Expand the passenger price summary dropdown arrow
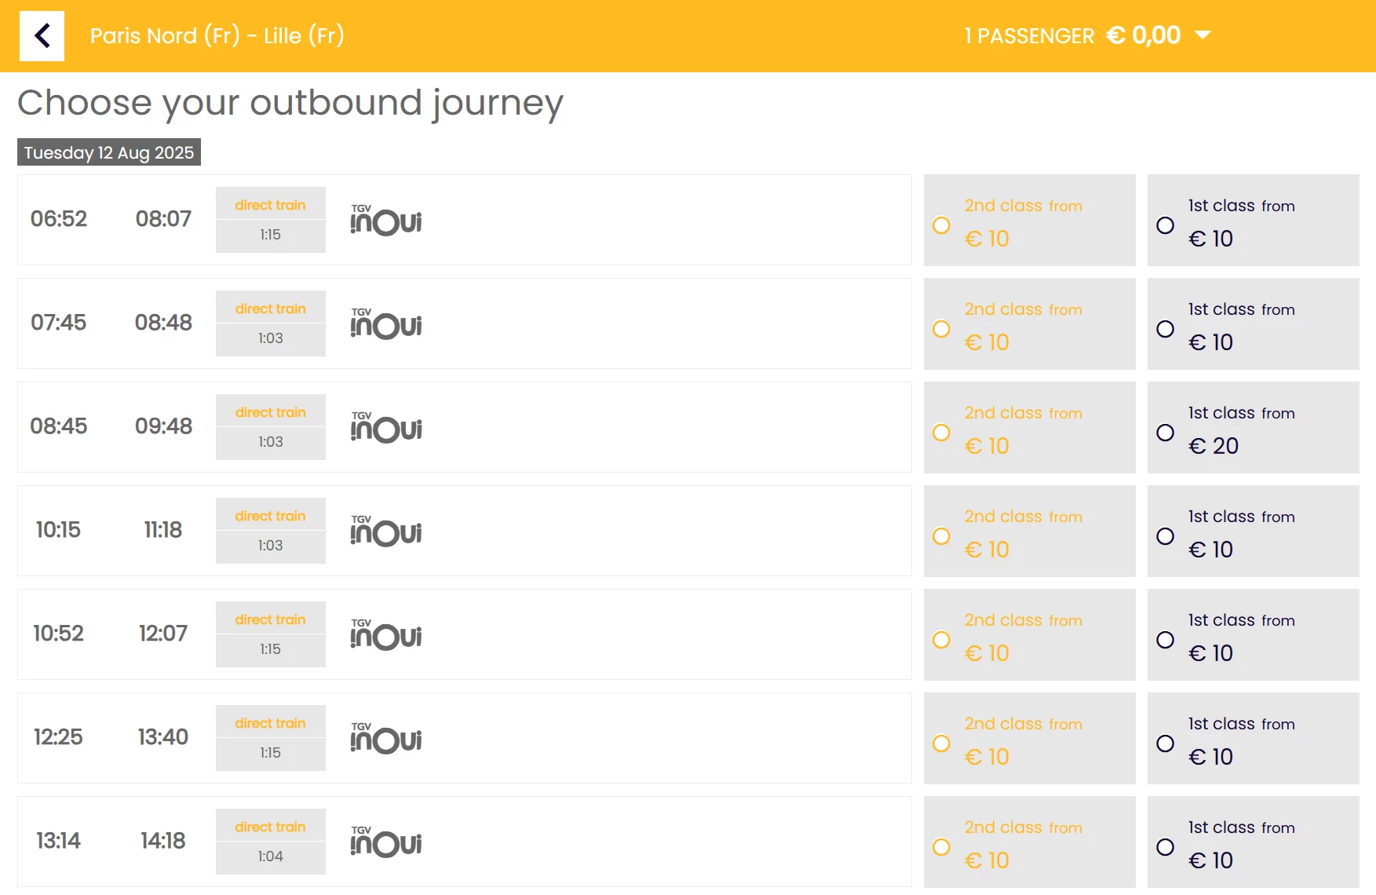 pyautogui.click(x=1203, y=35)
